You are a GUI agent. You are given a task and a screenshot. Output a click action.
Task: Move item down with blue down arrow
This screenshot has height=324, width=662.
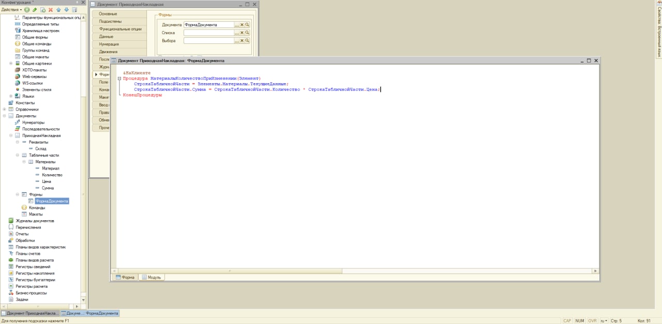click(x=66, y=10)
